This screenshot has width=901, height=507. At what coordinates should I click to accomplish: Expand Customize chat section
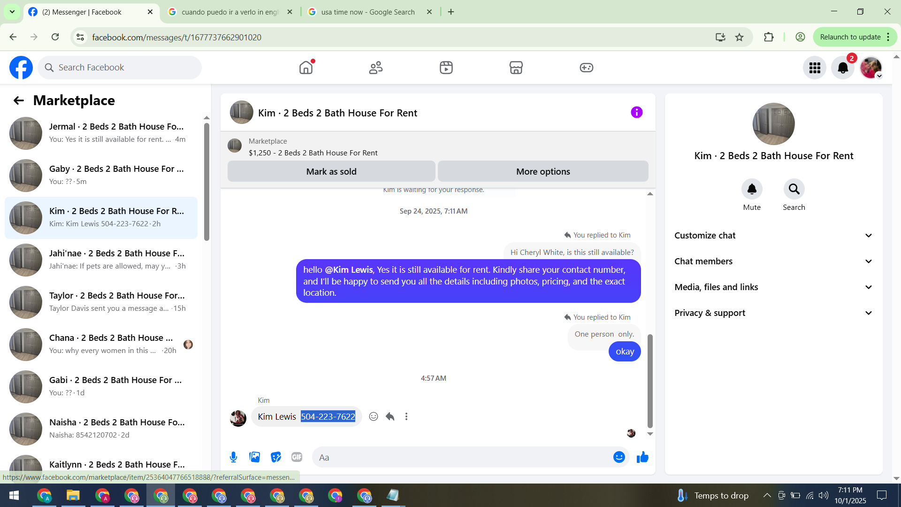point(774,236)
